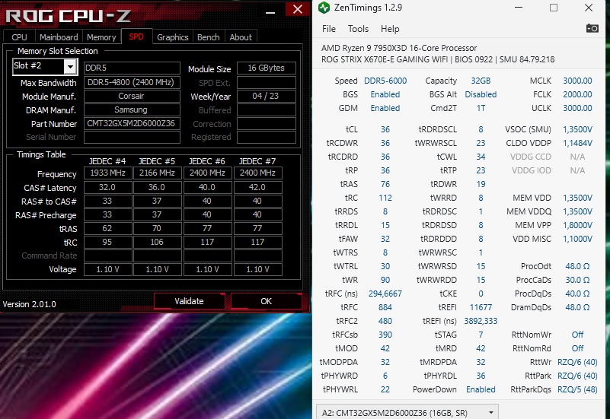Viewport: 610px width, 419px height.
Task: Click the tRFC (ns) value 294,6667
Action: point(385,294)
